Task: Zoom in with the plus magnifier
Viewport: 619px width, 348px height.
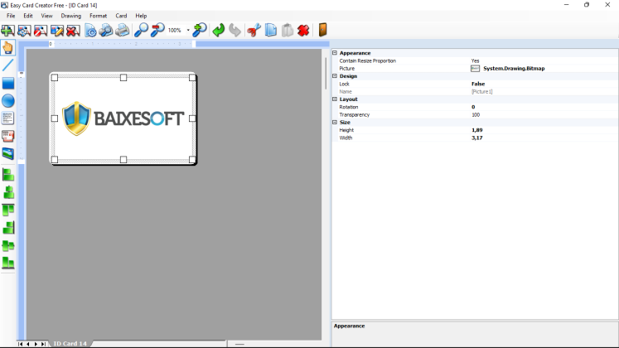Action: click(200, 31)
